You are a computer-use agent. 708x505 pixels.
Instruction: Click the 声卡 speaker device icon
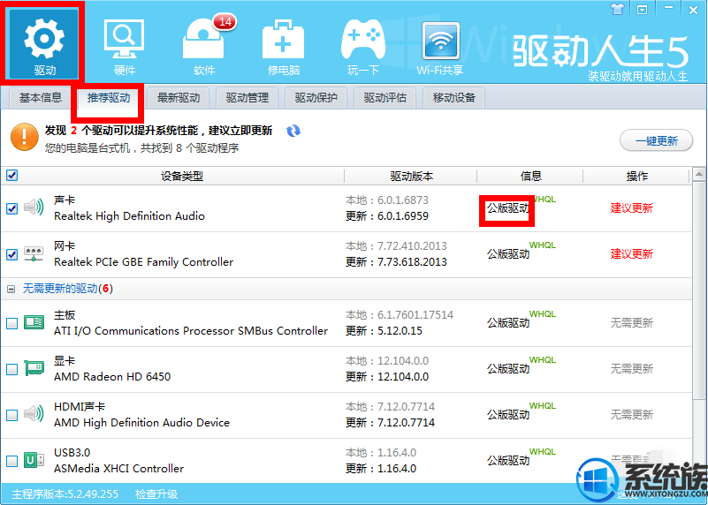[34, 207]
